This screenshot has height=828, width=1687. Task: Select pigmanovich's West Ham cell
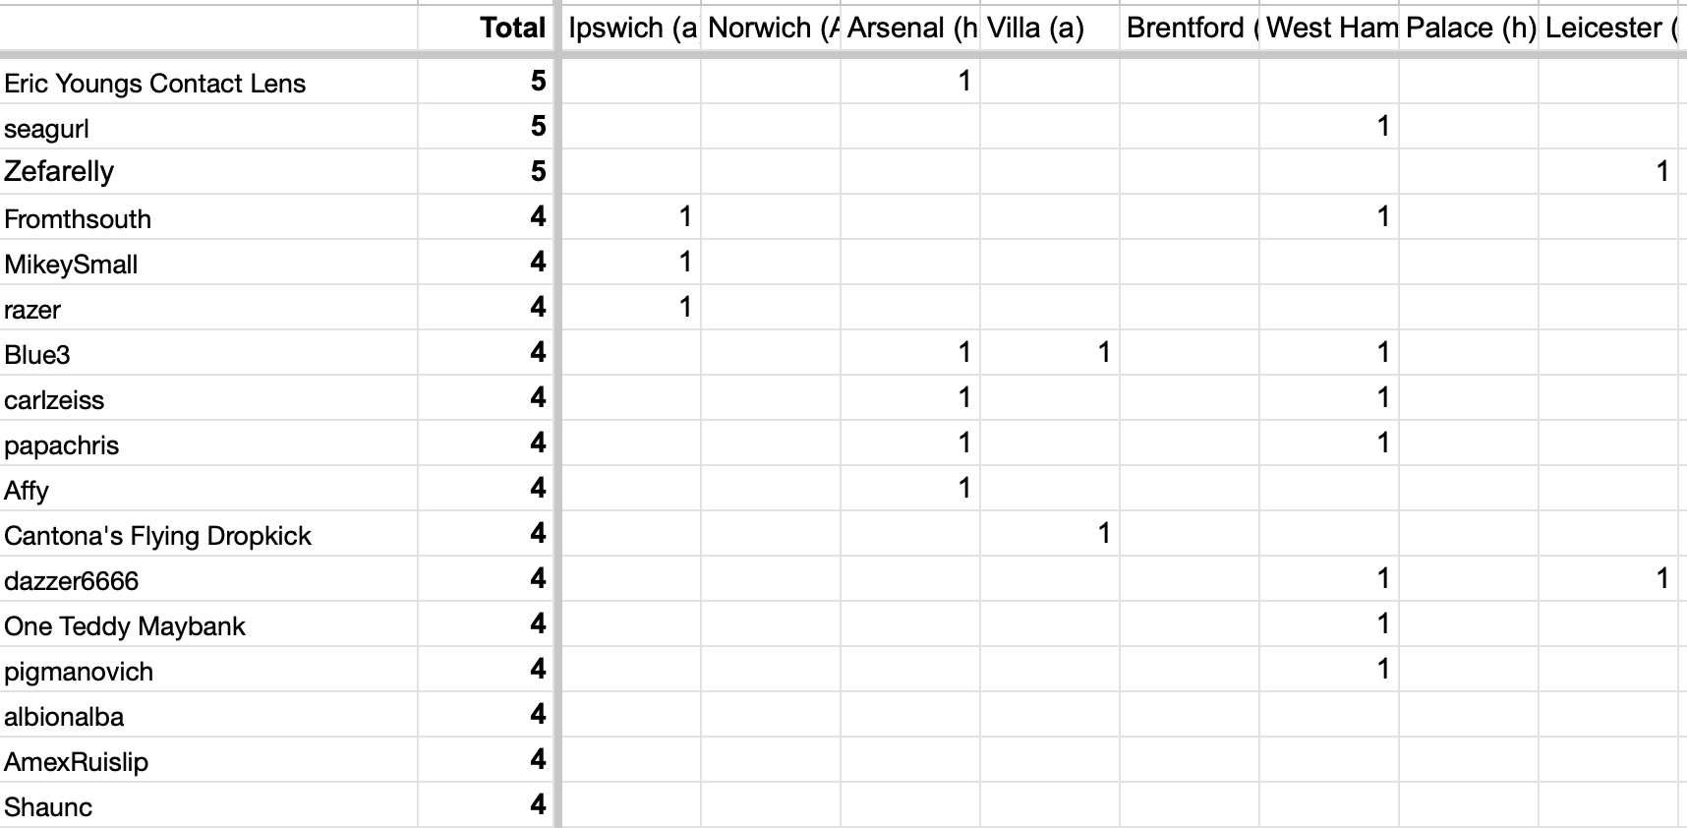point(1329,670)
